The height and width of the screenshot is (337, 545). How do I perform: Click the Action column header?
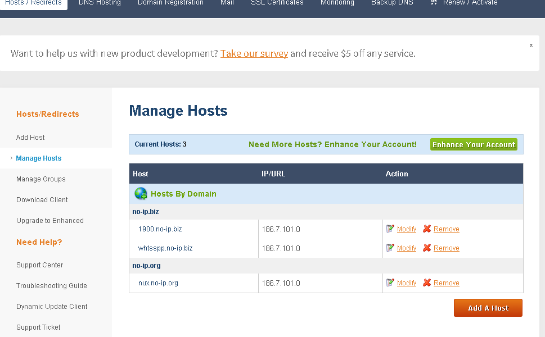[x=397, y=174]
